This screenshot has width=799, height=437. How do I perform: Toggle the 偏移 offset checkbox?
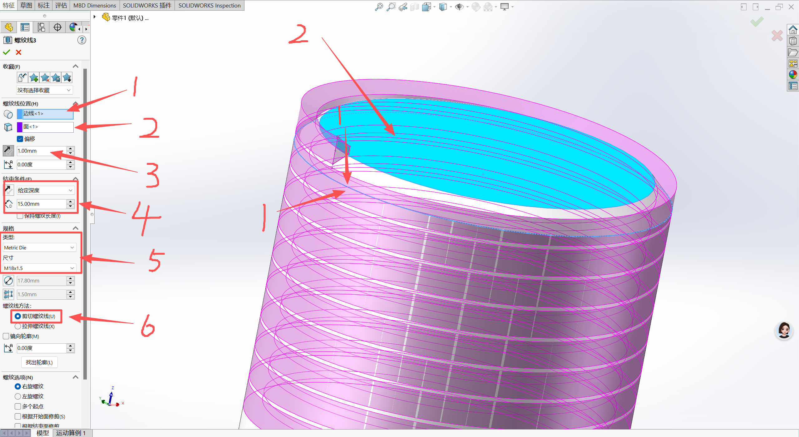click(20, 139)
